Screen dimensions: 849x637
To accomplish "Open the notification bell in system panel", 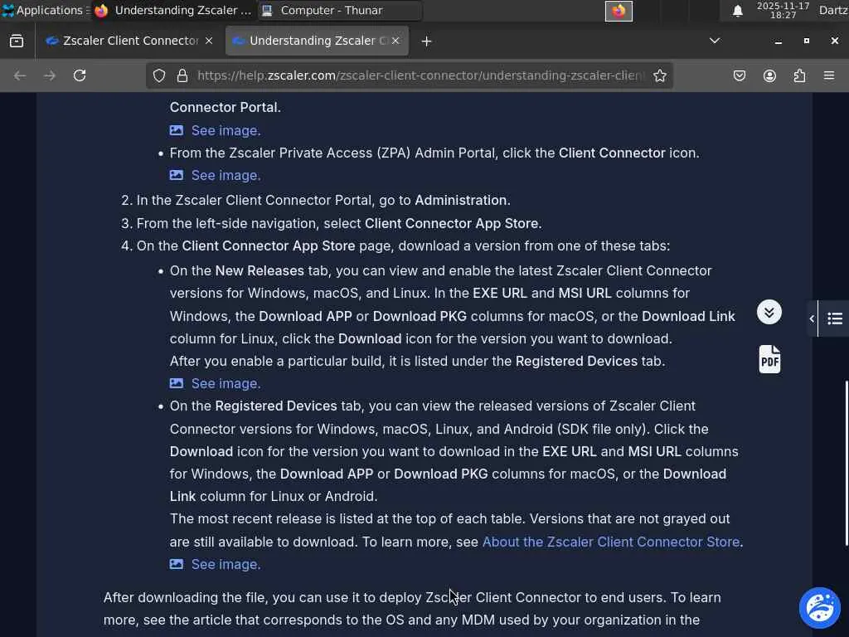I will [x=737, y=11].
